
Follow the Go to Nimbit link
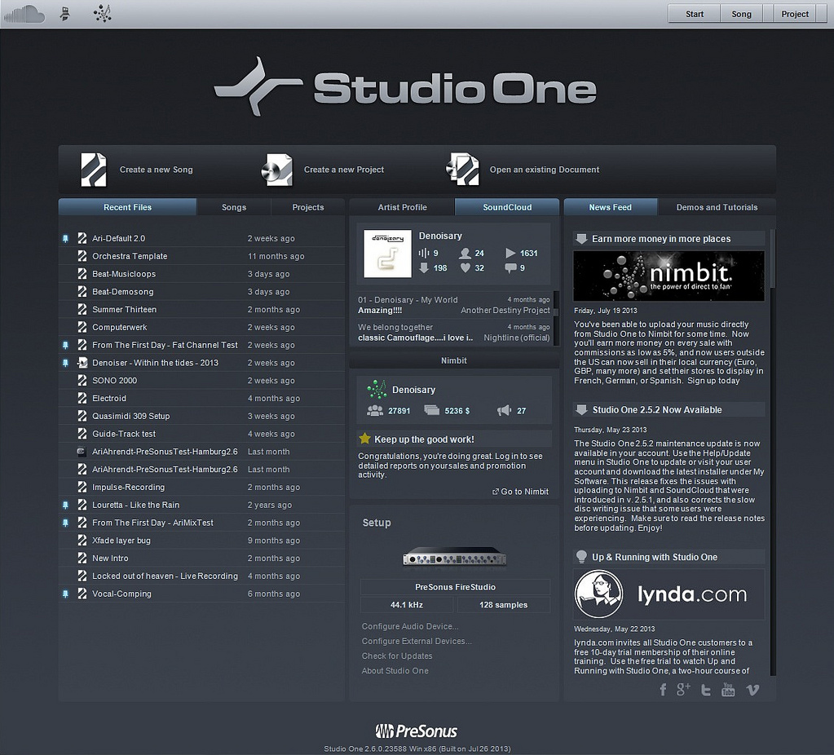pos(520,492)
